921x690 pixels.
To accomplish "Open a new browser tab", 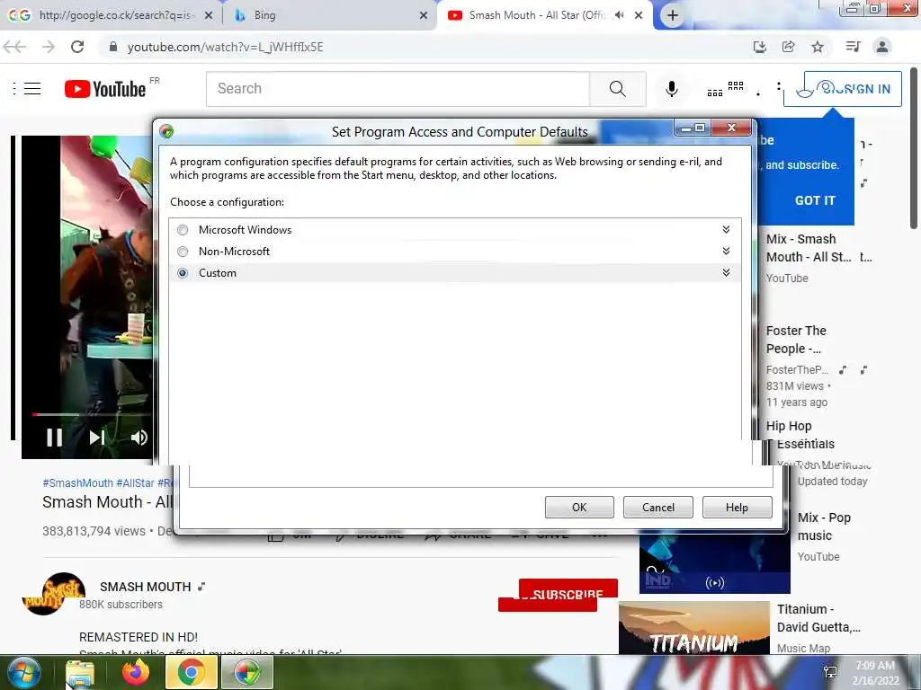I will [673, 16].
